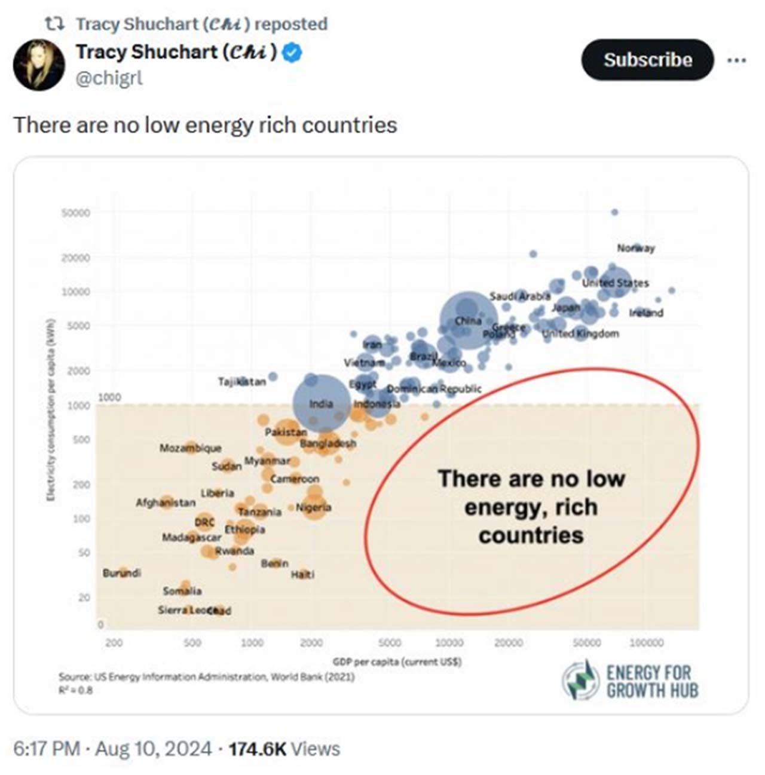Click the large blue India bubble
Viewport: 765px width, 775px height.
[x=321, y=403]
